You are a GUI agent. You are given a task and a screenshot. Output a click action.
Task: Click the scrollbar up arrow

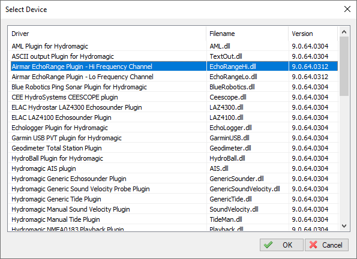pyautogui.click(x=344, y=32)
